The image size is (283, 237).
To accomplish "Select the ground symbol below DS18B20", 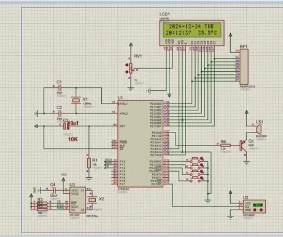I will point(230,218).
